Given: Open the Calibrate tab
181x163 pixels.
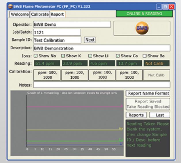Looking at the screenshot, I should click(x=40, y=14).
